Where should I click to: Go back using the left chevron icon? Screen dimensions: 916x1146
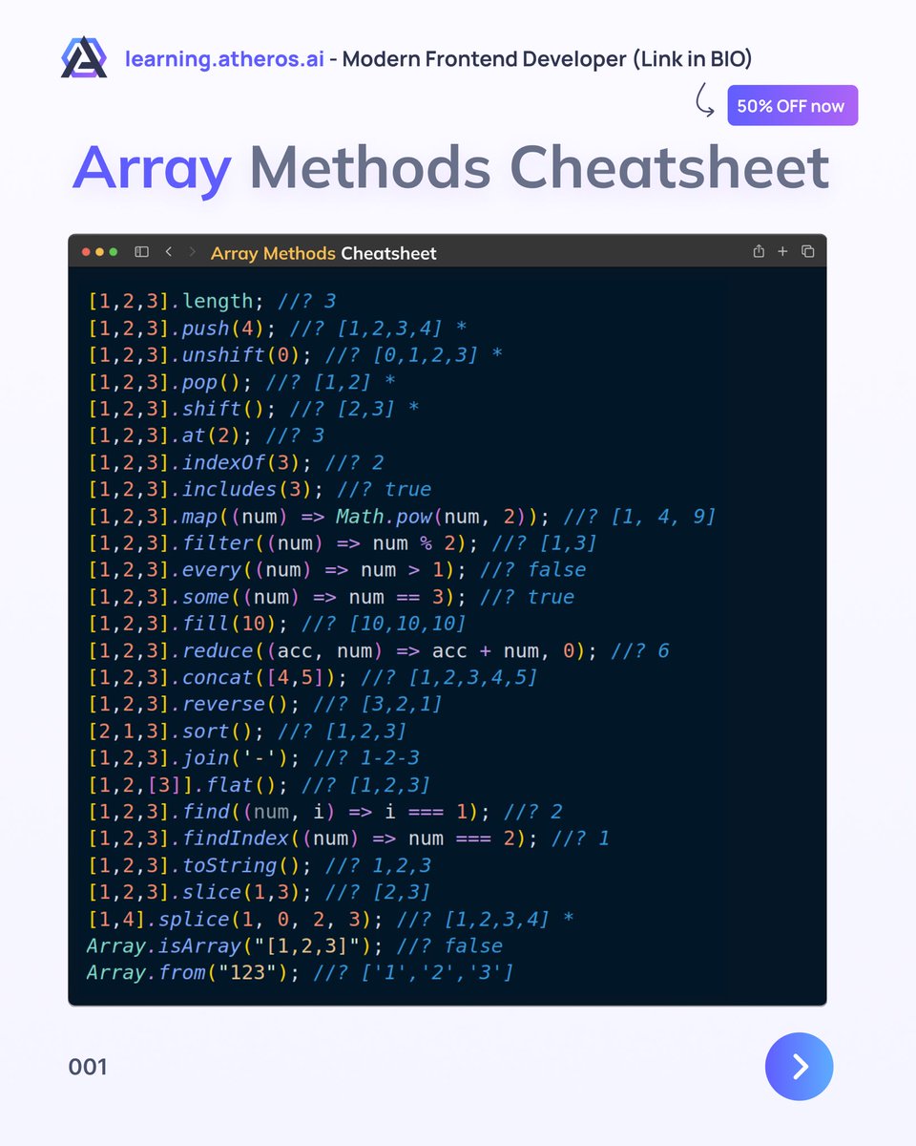pyautogui.click(x=169, y=252)
